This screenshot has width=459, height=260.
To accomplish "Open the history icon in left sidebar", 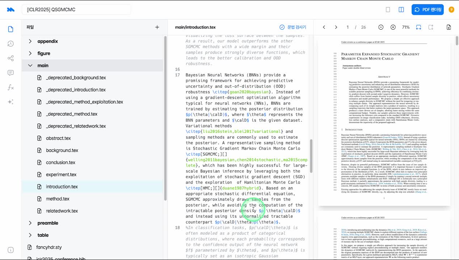I will coord(10,44).
